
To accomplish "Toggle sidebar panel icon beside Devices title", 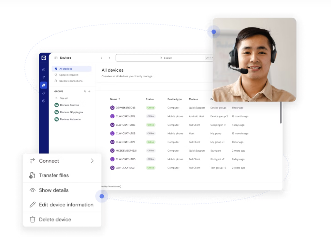I will pos(56,58).
